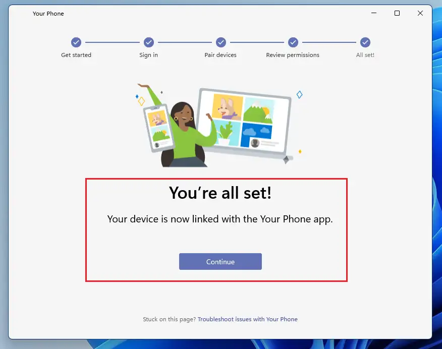The image size is (442, 349).
Task: Click the 'Get started' step label
Action: [76, 55]
